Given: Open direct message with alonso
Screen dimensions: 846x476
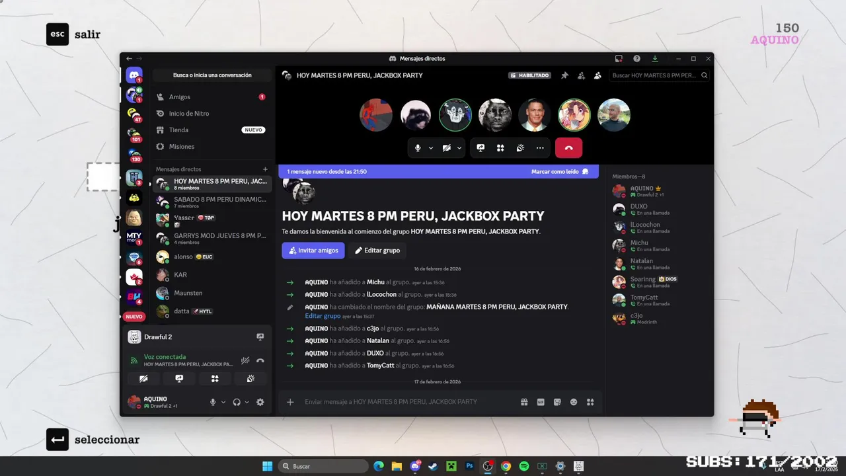Looking at the screenshot, I should pos(211,257).
